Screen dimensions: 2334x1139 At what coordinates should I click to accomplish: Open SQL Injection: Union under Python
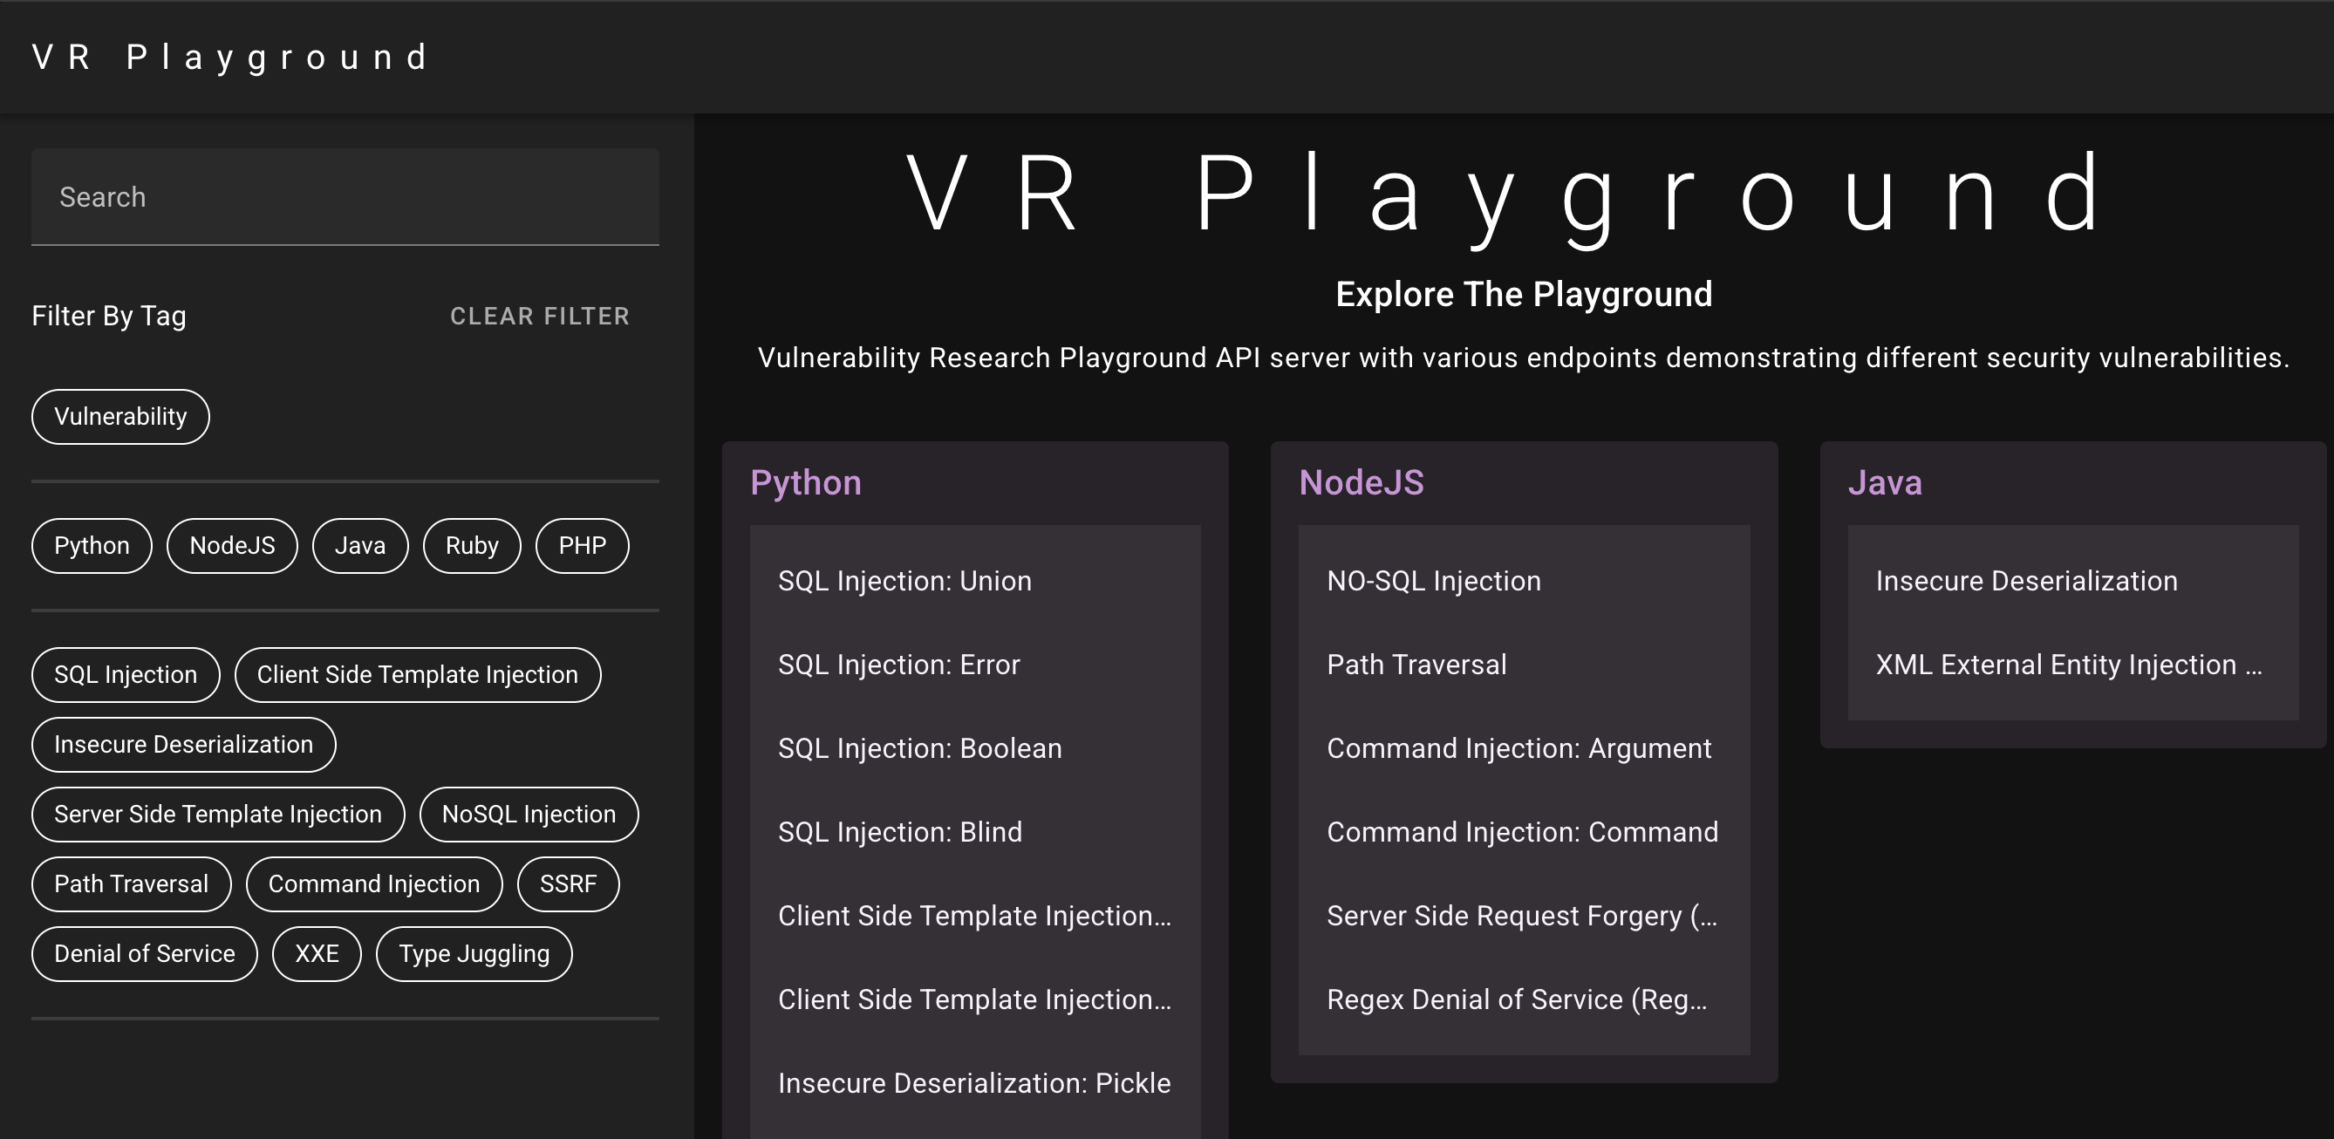904,581
